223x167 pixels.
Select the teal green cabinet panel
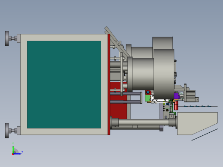(x=64, y=84)
